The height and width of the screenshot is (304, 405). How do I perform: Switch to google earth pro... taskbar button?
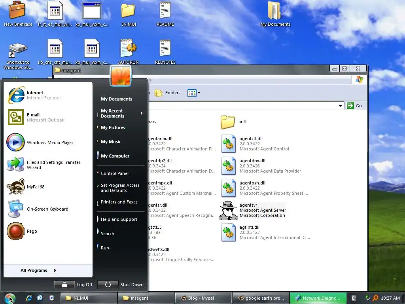[x=261, y=298]
